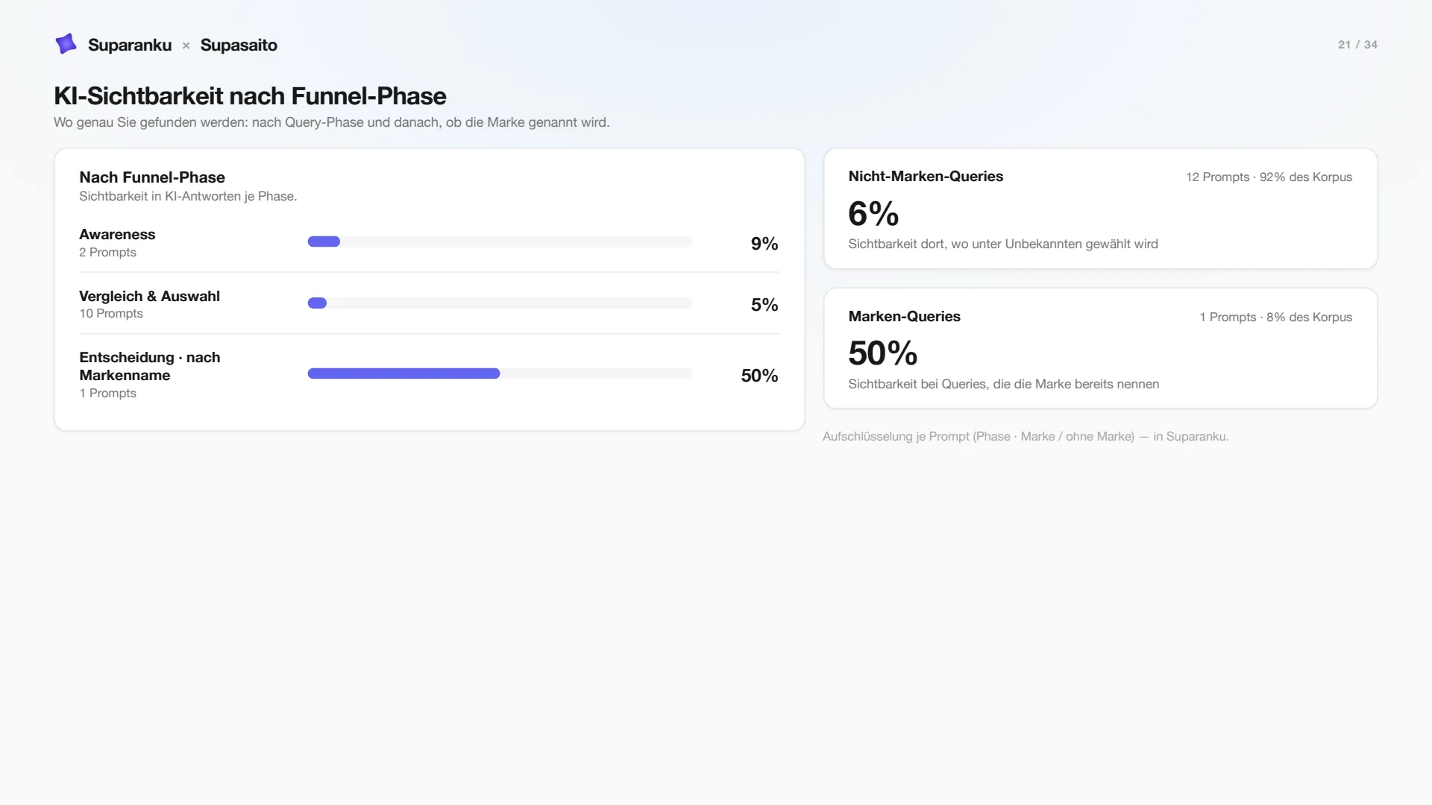The width and height of the screenshot is (1432, 805).
Task: Select the Awareness row label
Action: 117,234
